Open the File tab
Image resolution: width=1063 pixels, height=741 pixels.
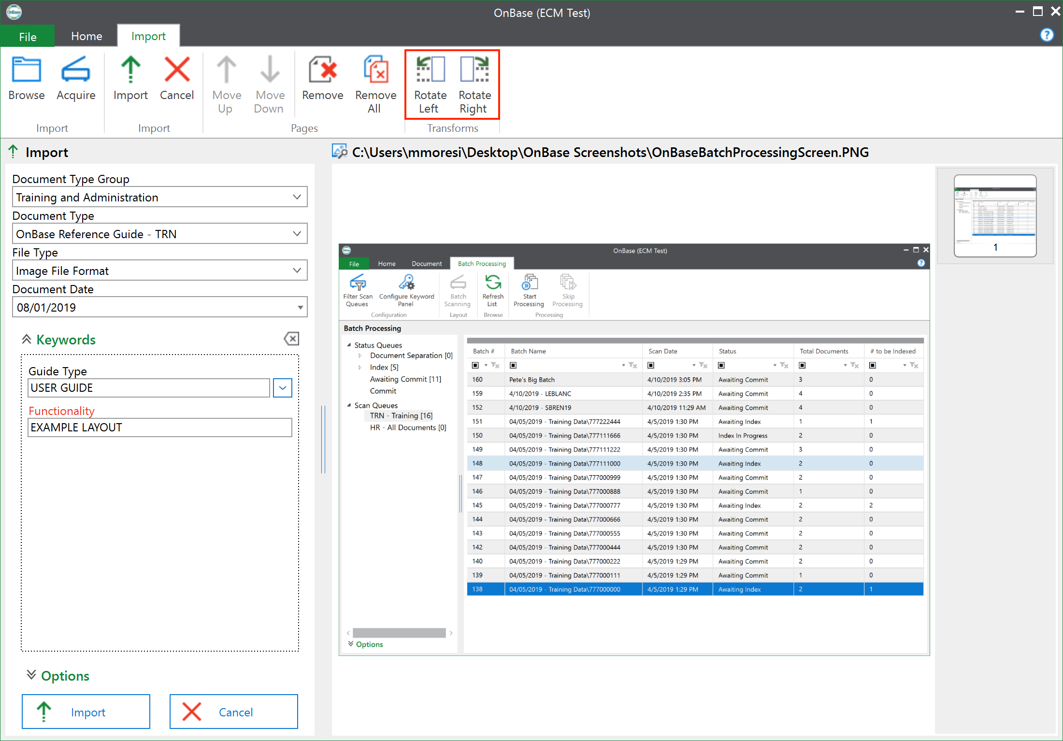pos(28,37)
